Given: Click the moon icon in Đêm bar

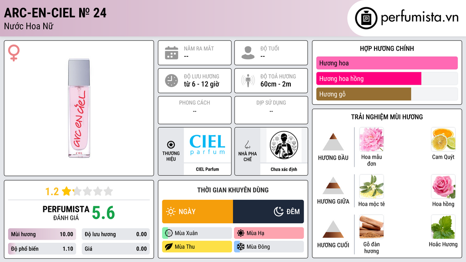Looking at the screenshot, I should (x=279, y=212).
